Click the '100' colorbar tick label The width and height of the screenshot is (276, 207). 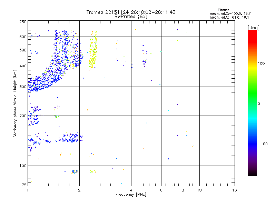click(261, 63)
